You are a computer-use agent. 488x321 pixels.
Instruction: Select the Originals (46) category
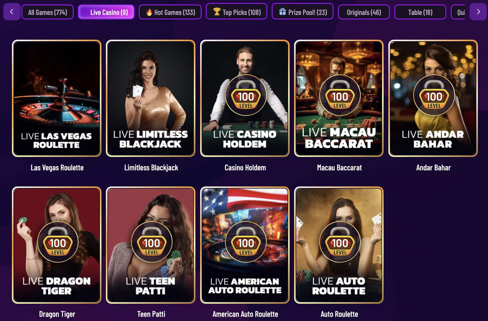[364, 12]
